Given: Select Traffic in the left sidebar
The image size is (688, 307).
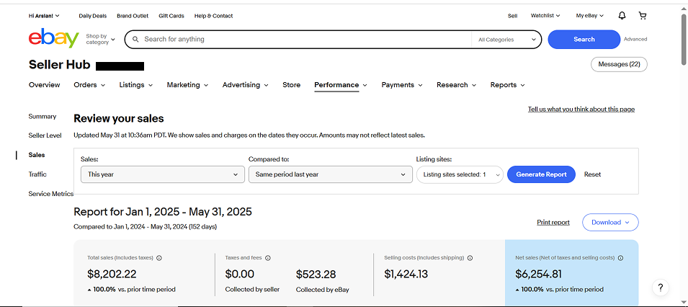Looking at the screenshot, I should pos(37,174).
